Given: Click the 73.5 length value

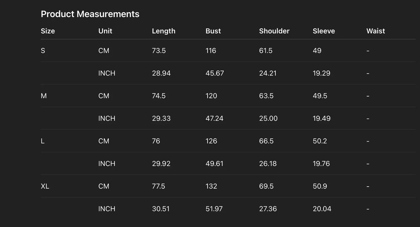Looking at the screenshot, I should coord(159,51).
